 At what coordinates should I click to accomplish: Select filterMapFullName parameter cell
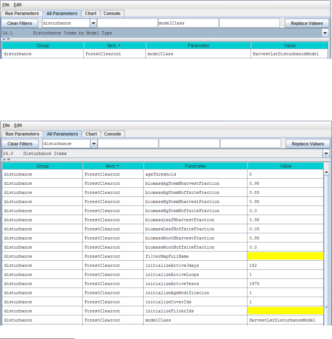point(195,256)
